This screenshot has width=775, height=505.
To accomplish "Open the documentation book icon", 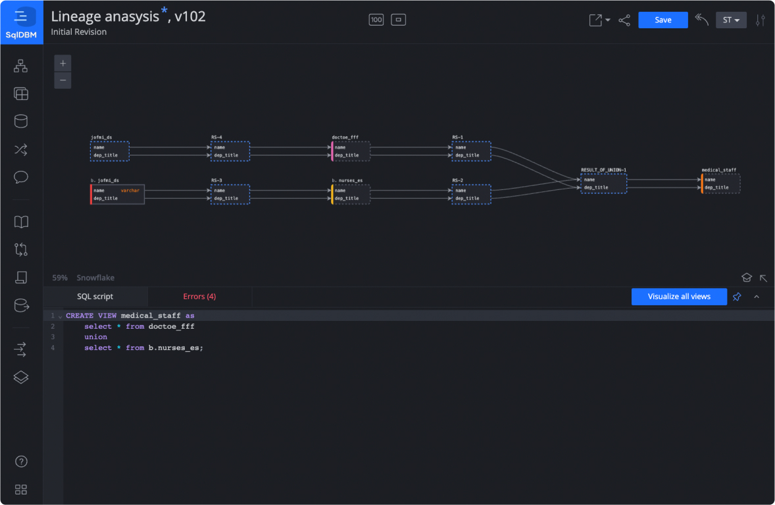I will 21,222.
